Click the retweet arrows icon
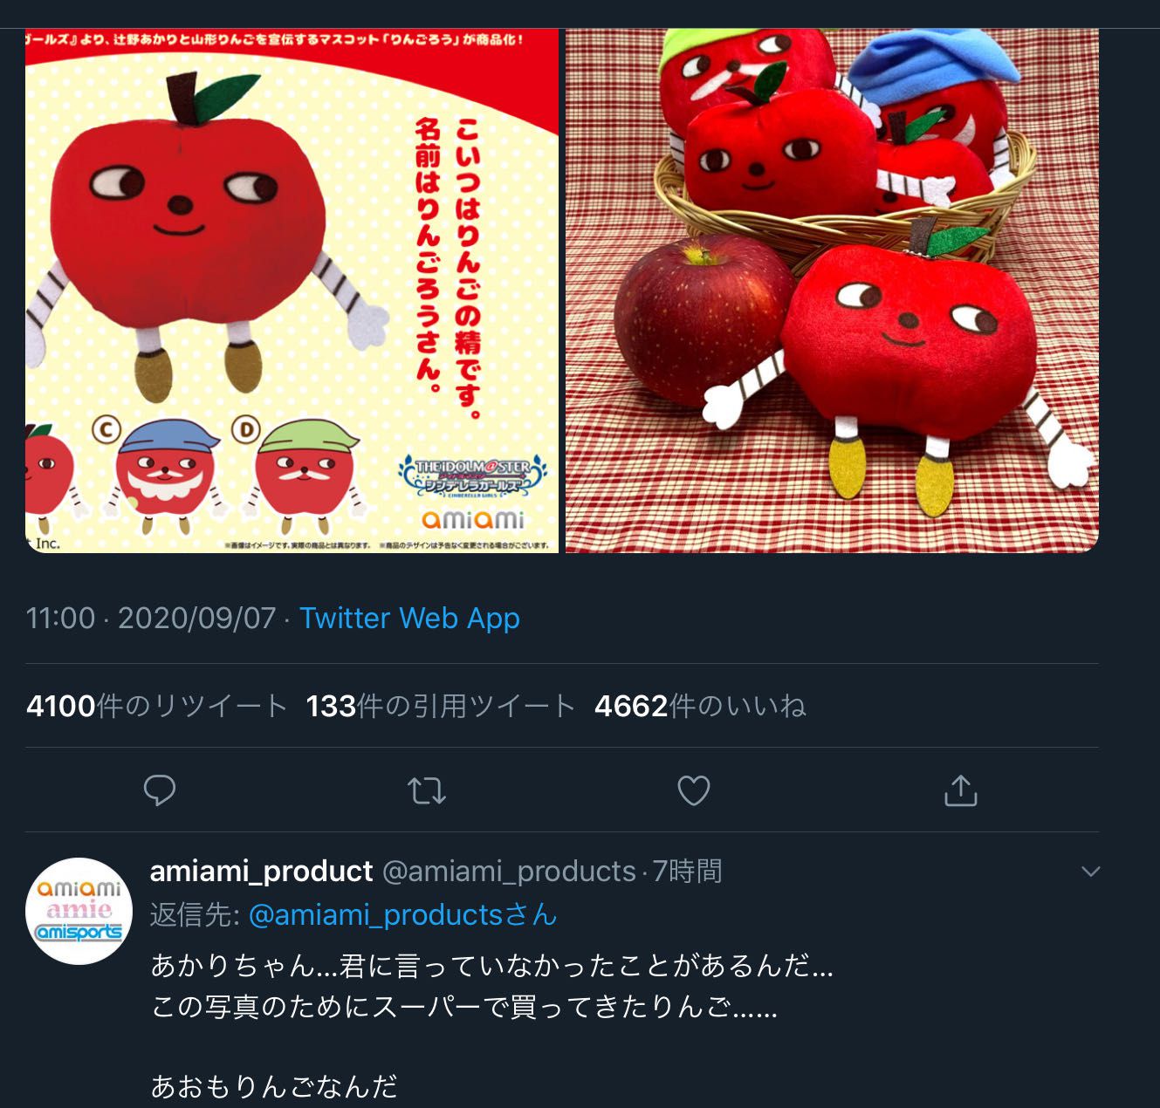Viewport: 1160px width, 1108px height. tap(427, 790)
